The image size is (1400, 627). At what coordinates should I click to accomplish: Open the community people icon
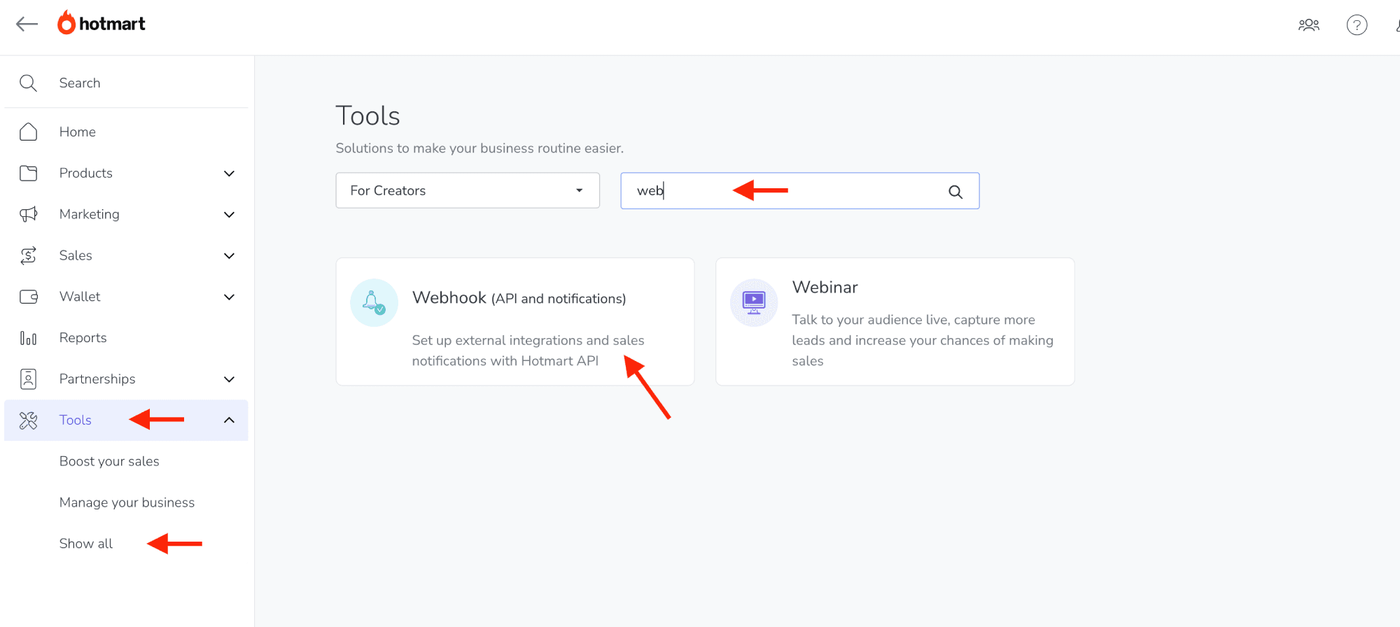click(x=1308, y=25)
